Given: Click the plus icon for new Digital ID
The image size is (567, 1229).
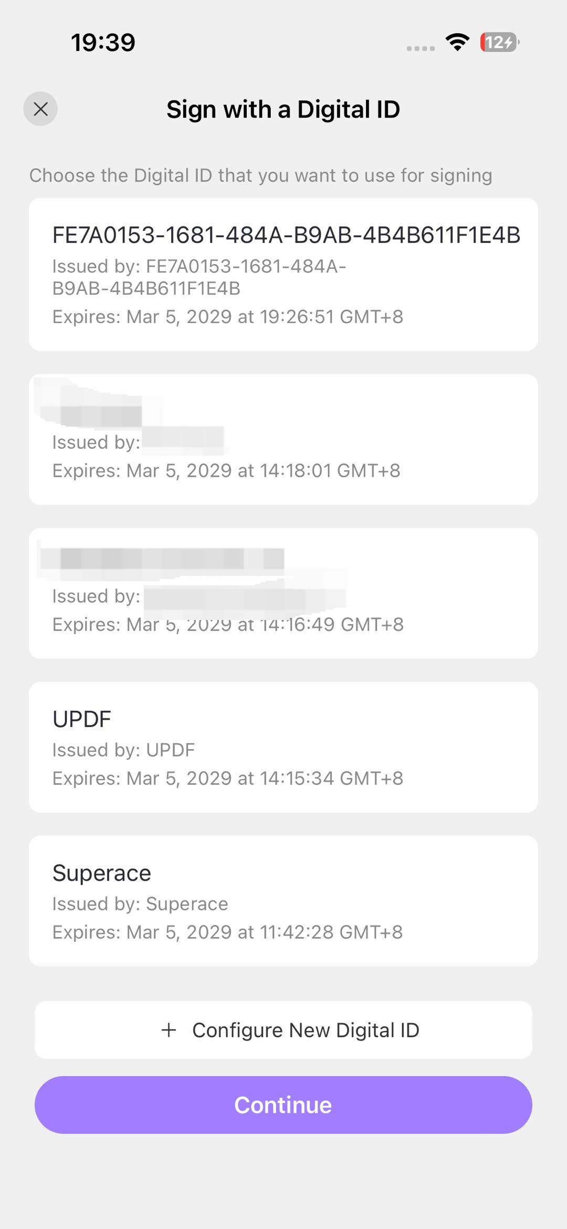Looking at the screenshot, I should (x=169, y=1030).
